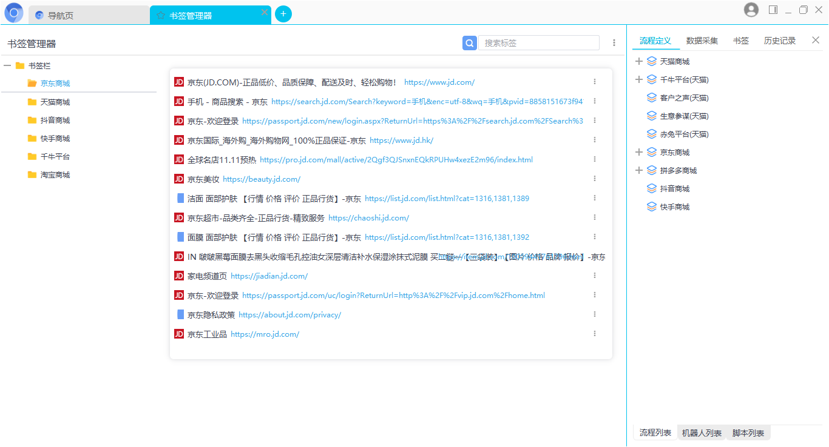Screen dimensions: 829x447
Task: Open the https://www.jd.com/ link
Action: click(439, 82)
